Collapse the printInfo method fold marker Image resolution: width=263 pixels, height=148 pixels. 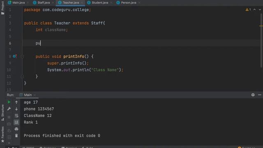22,57
